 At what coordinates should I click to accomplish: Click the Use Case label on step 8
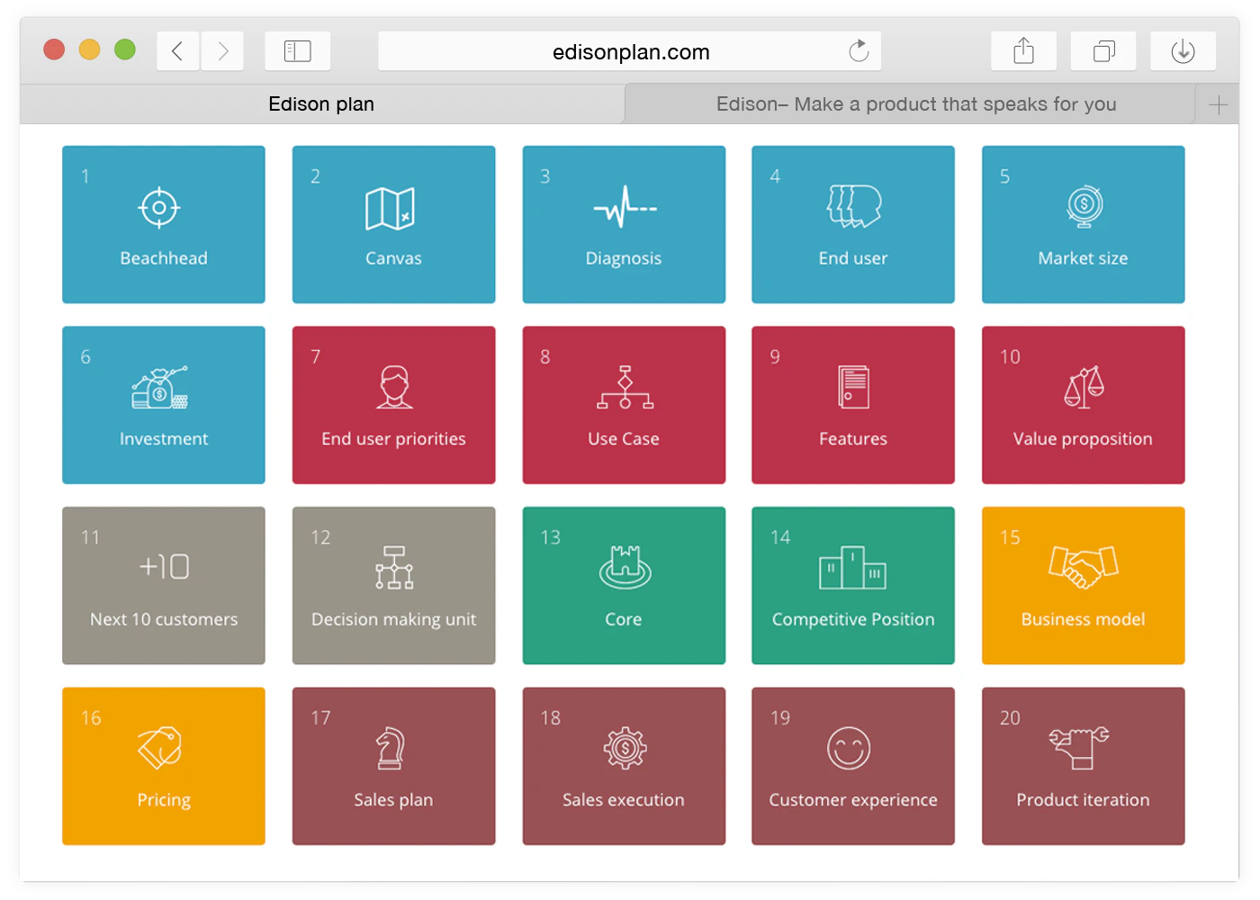(624, 439)
